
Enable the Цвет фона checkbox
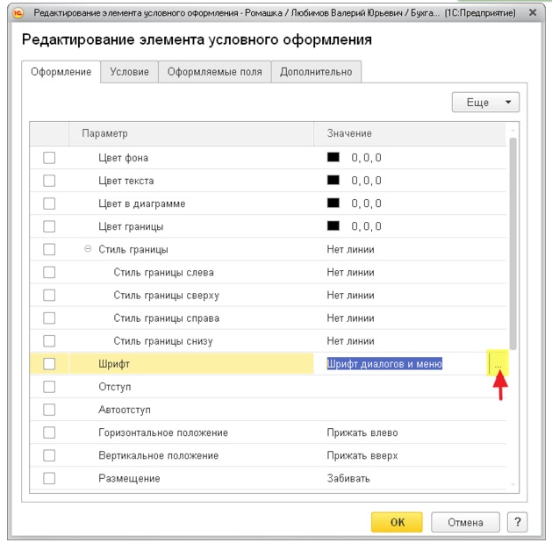[x=49, y=158]
